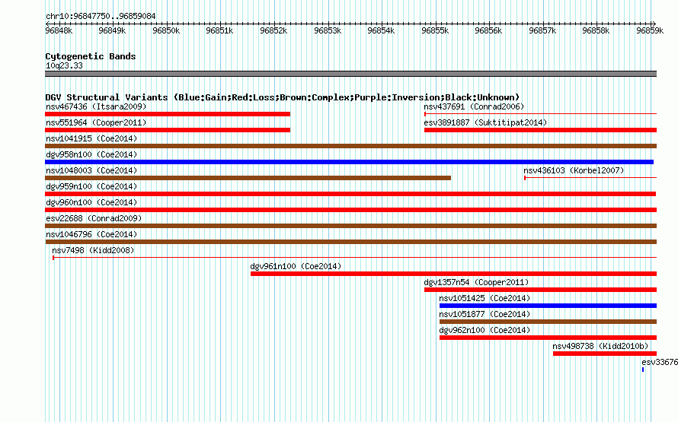Image resolution: width=678 pixels, height=422 pixels.
Task: Click the red nsv498738 loss bar
Action: coord(605,354)
